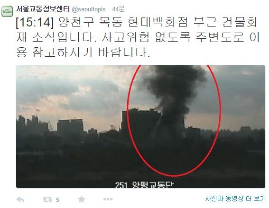Open the more options ellipsis icon
Viewport: 269px width, 208px height.
(x=108, y=199)
